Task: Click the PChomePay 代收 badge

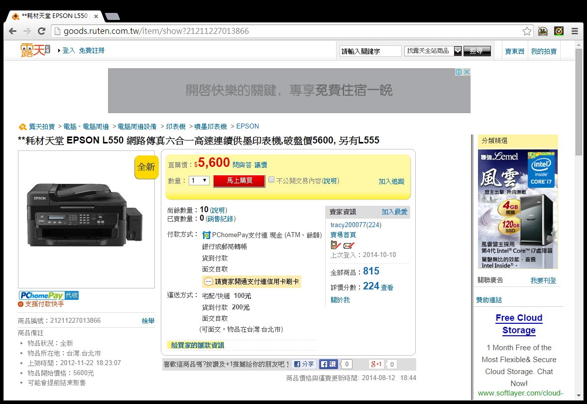Action: pos(49,295)
